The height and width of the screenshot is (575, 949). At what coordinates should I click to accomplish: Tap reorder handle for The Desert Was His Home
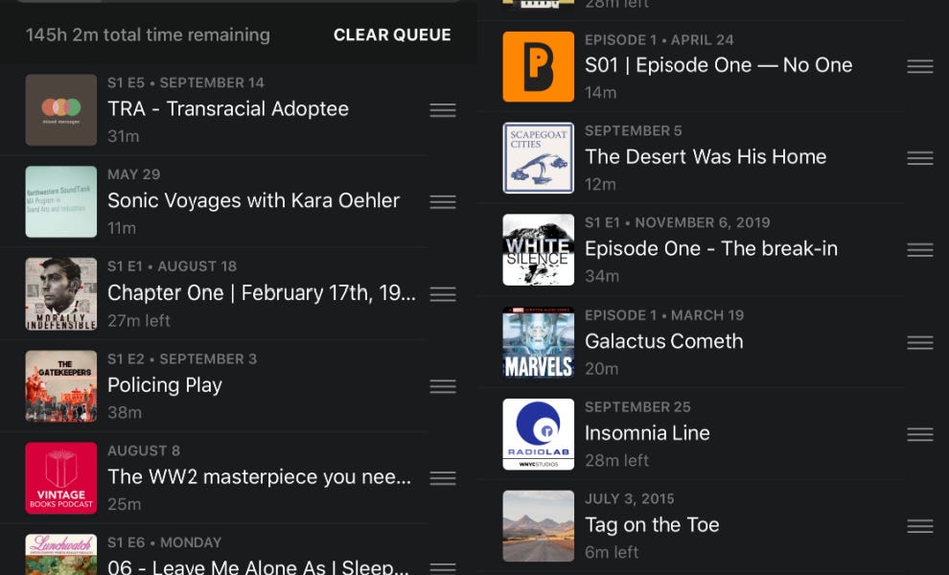[920, 158]
